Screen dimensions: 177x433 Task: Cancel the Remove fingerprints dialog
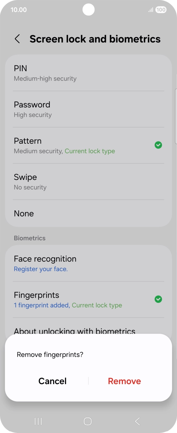coord(52,381)
